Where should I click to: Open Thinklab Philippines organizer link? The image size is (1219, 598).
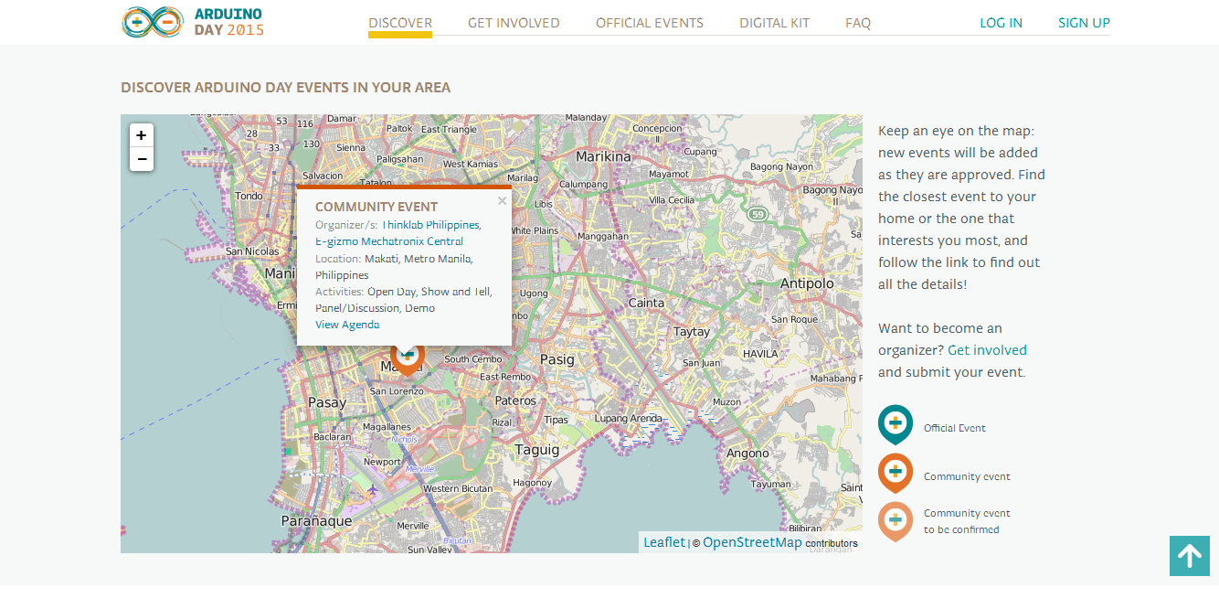[x=430, y=225]
